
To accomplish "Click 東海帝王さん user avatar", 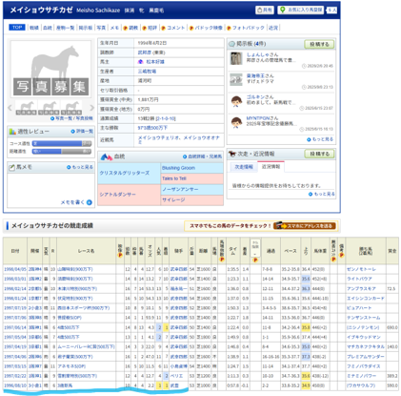I will pos(236,79).
